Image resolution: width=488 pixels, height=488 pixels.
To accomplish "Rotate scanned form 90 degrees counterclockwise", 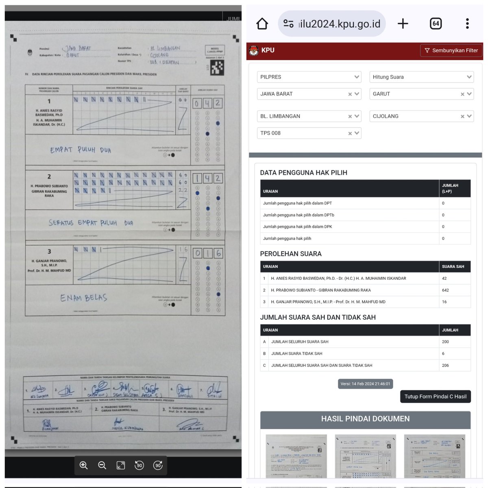I will point(139,465).
